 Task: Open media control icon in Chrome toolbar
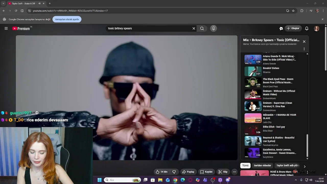click(x=311, y=11)
